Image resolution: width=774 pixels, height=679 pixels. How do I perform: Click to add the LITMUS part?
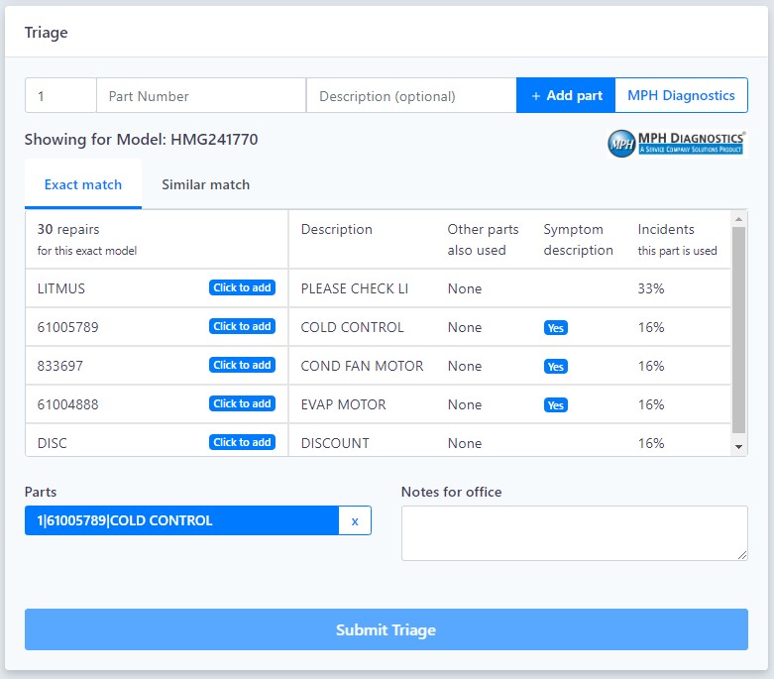click(242, 287)
